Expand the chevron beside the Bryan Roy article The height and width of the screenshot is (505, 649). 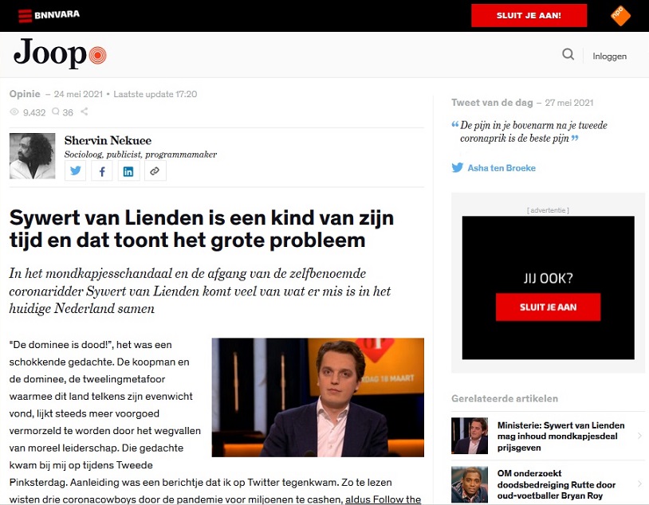click(640, 484)
